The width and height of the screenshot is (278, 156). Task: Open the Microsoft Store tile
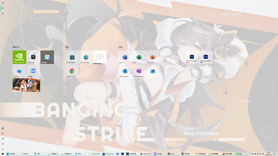[x=72, y=57]
